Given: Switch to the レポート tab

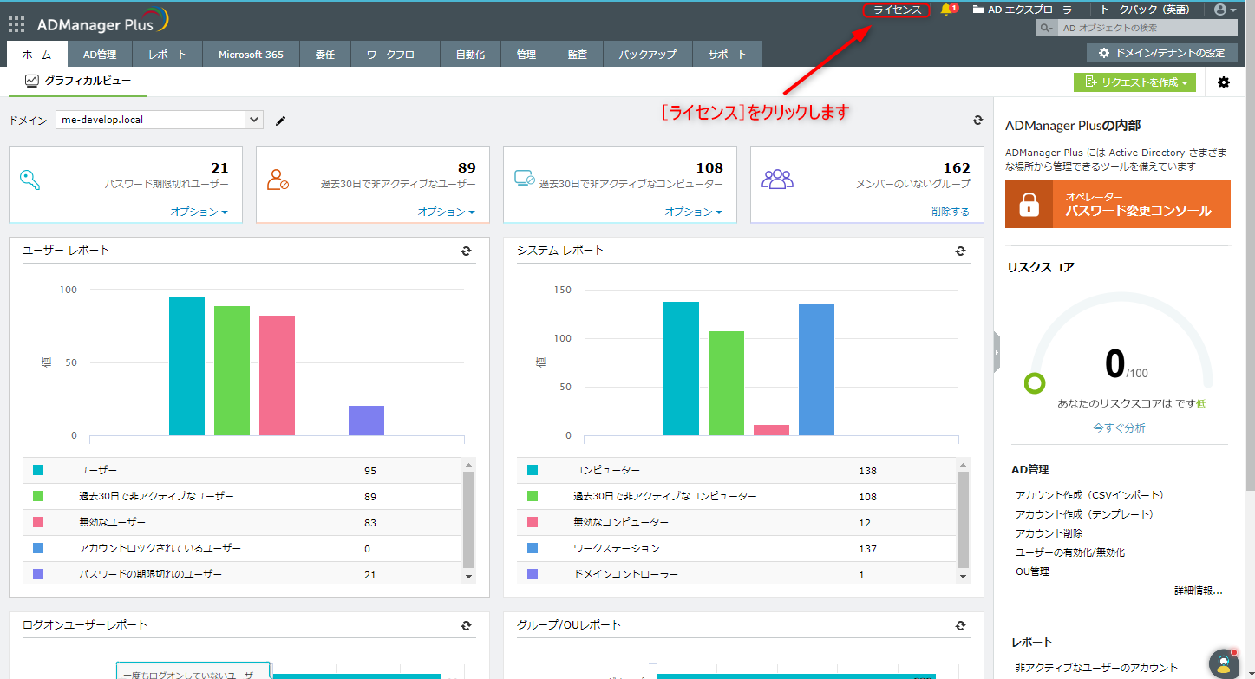Looking at the screenshot, I should (x=167, y=55).
